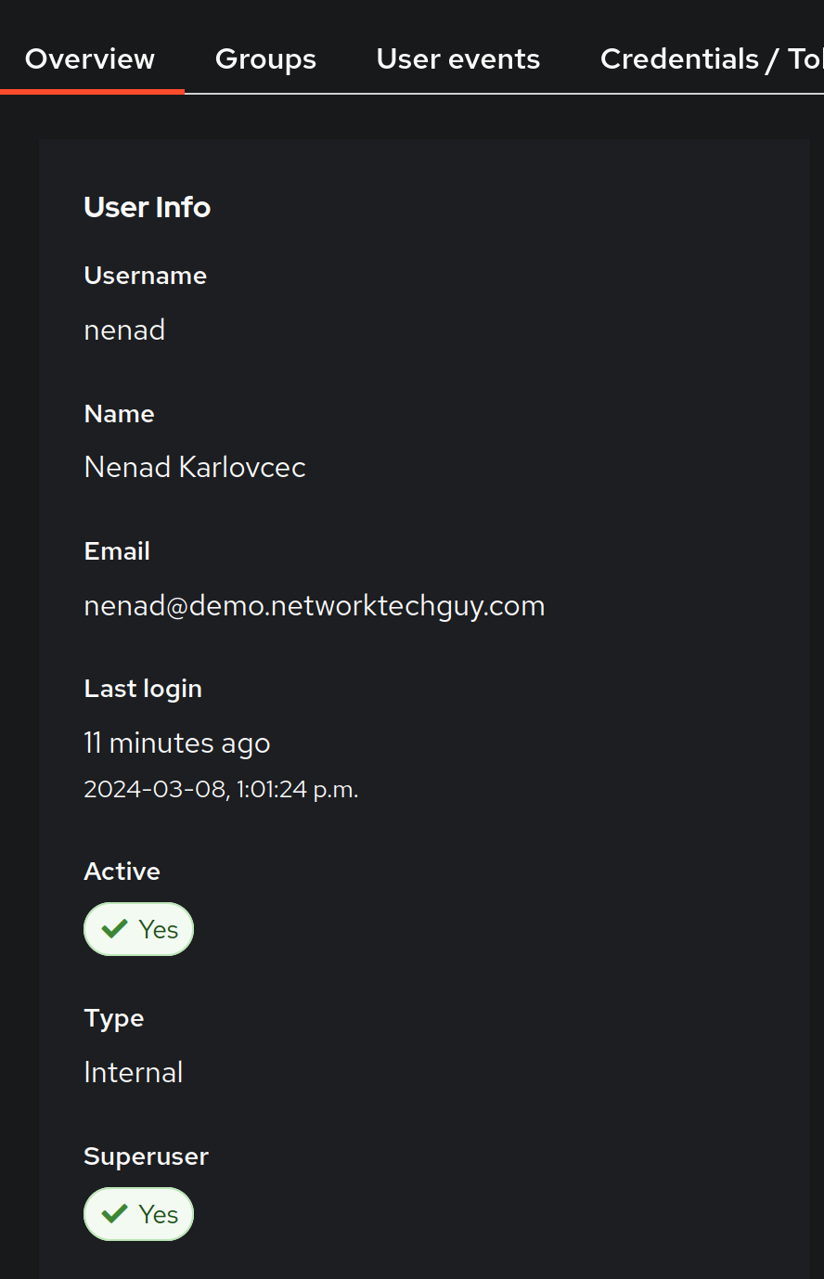This screenshot has height=1279, width=824.
Task: Click the "11 minutes ago" last login text
Action: [x=177, y=743]
